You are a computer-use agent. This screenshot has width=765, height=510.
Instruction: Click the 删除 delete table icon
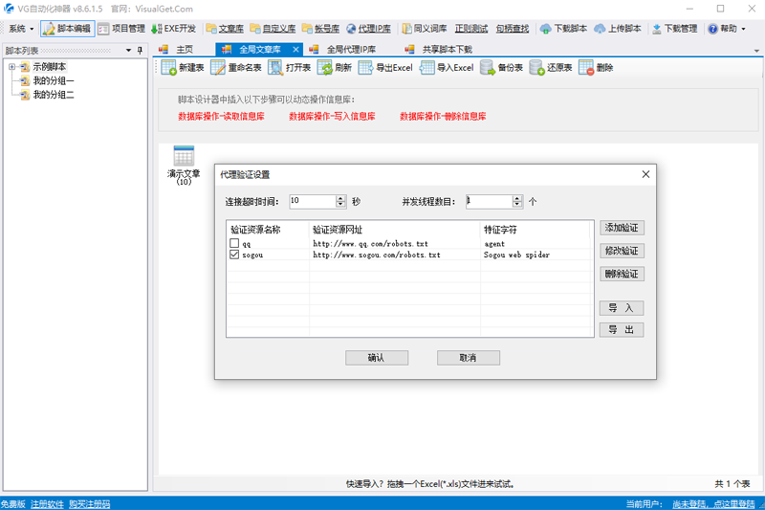point(586,68)
